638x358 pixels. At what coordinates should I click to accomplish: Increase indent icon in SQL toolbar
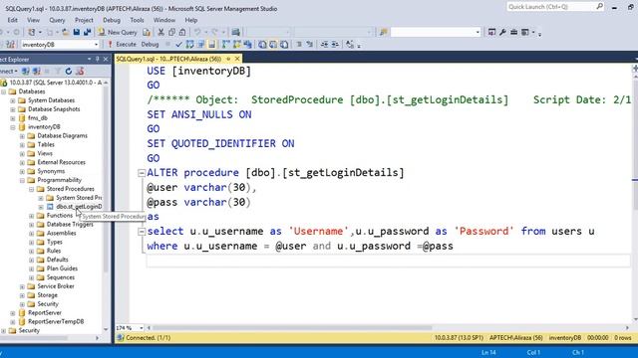coord(335,44)
